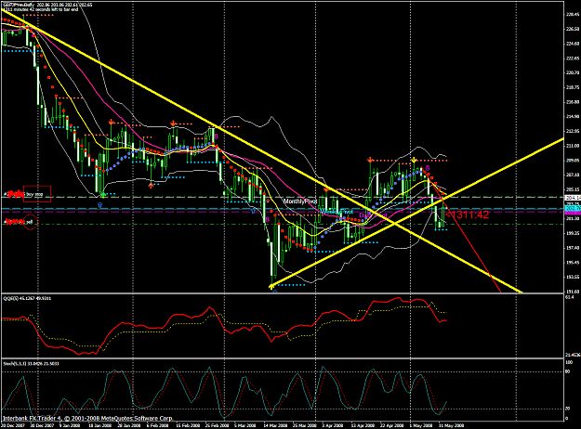Click the 207.10 price scale value
Image resolution: width=581 pixels, height=429 pixels.
tap(573, 175)
